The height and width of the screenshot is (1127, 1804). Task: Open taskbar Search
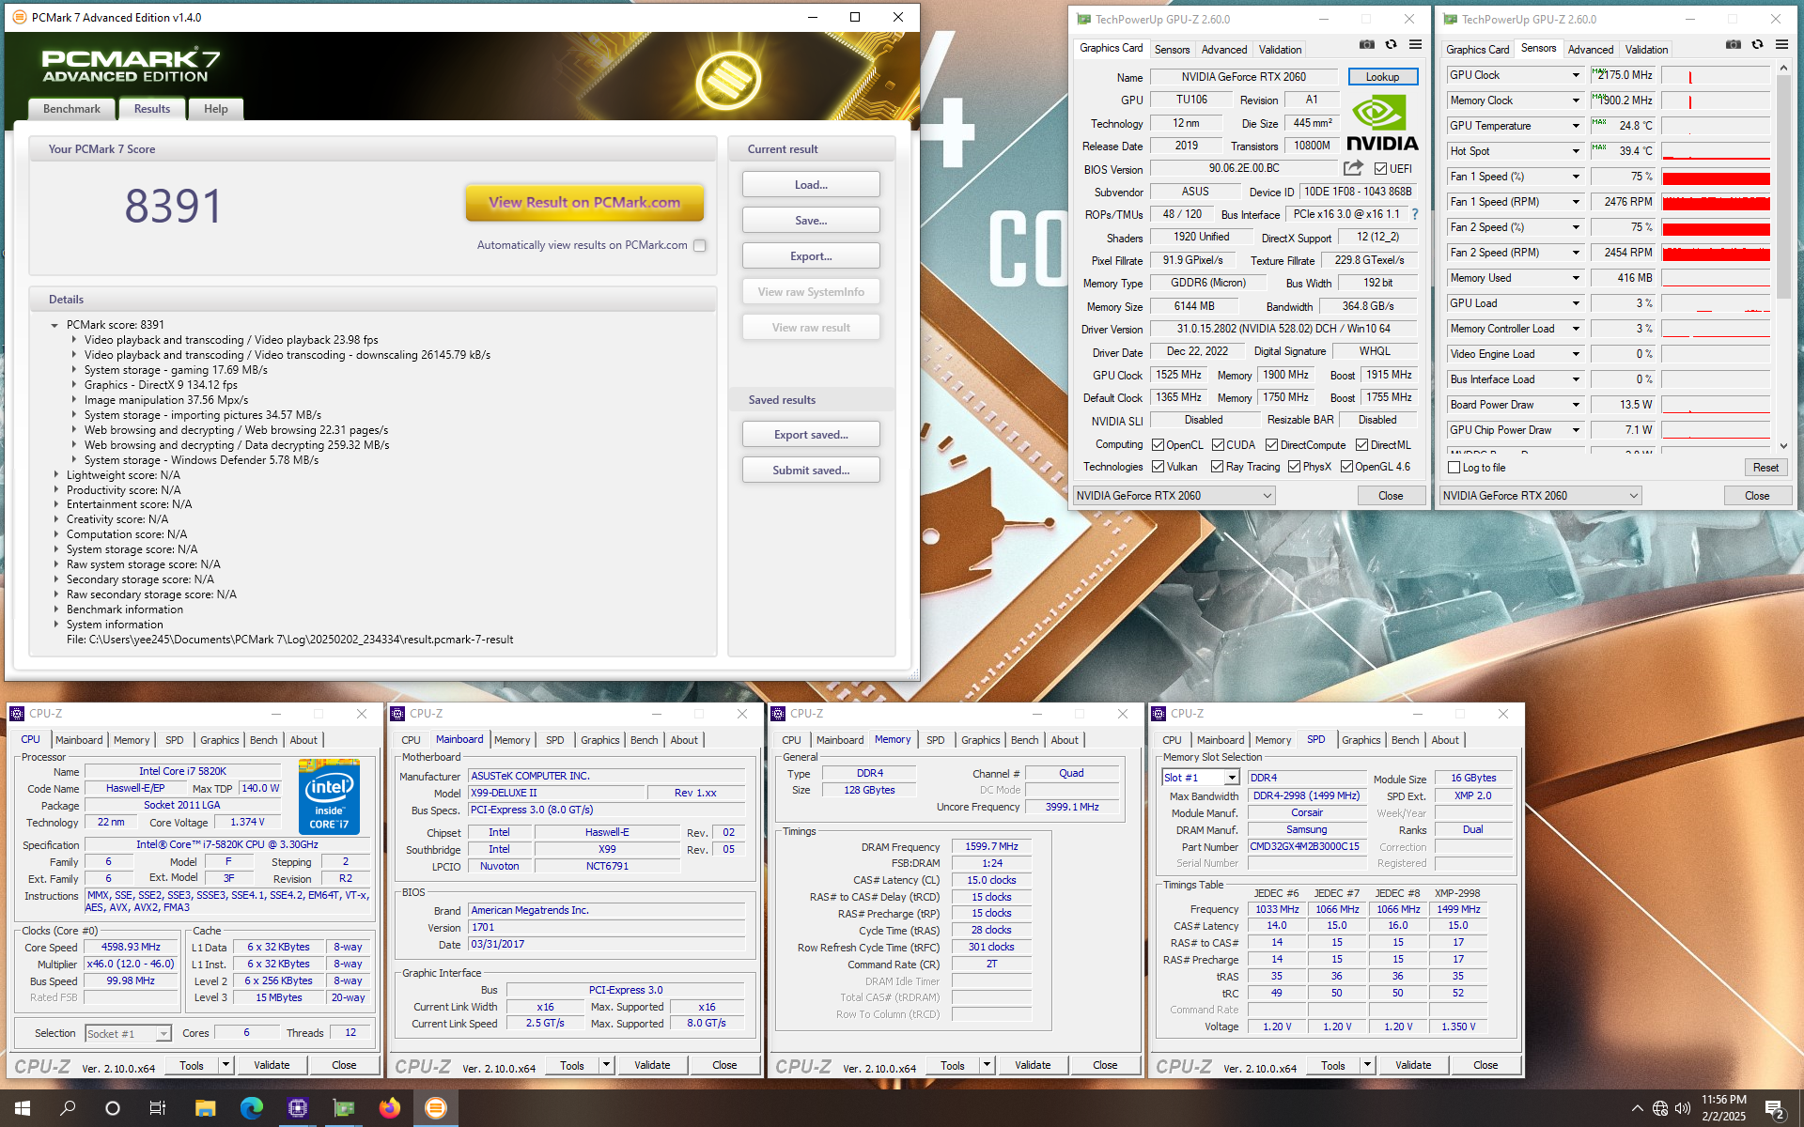click(x=68, y=1108)
